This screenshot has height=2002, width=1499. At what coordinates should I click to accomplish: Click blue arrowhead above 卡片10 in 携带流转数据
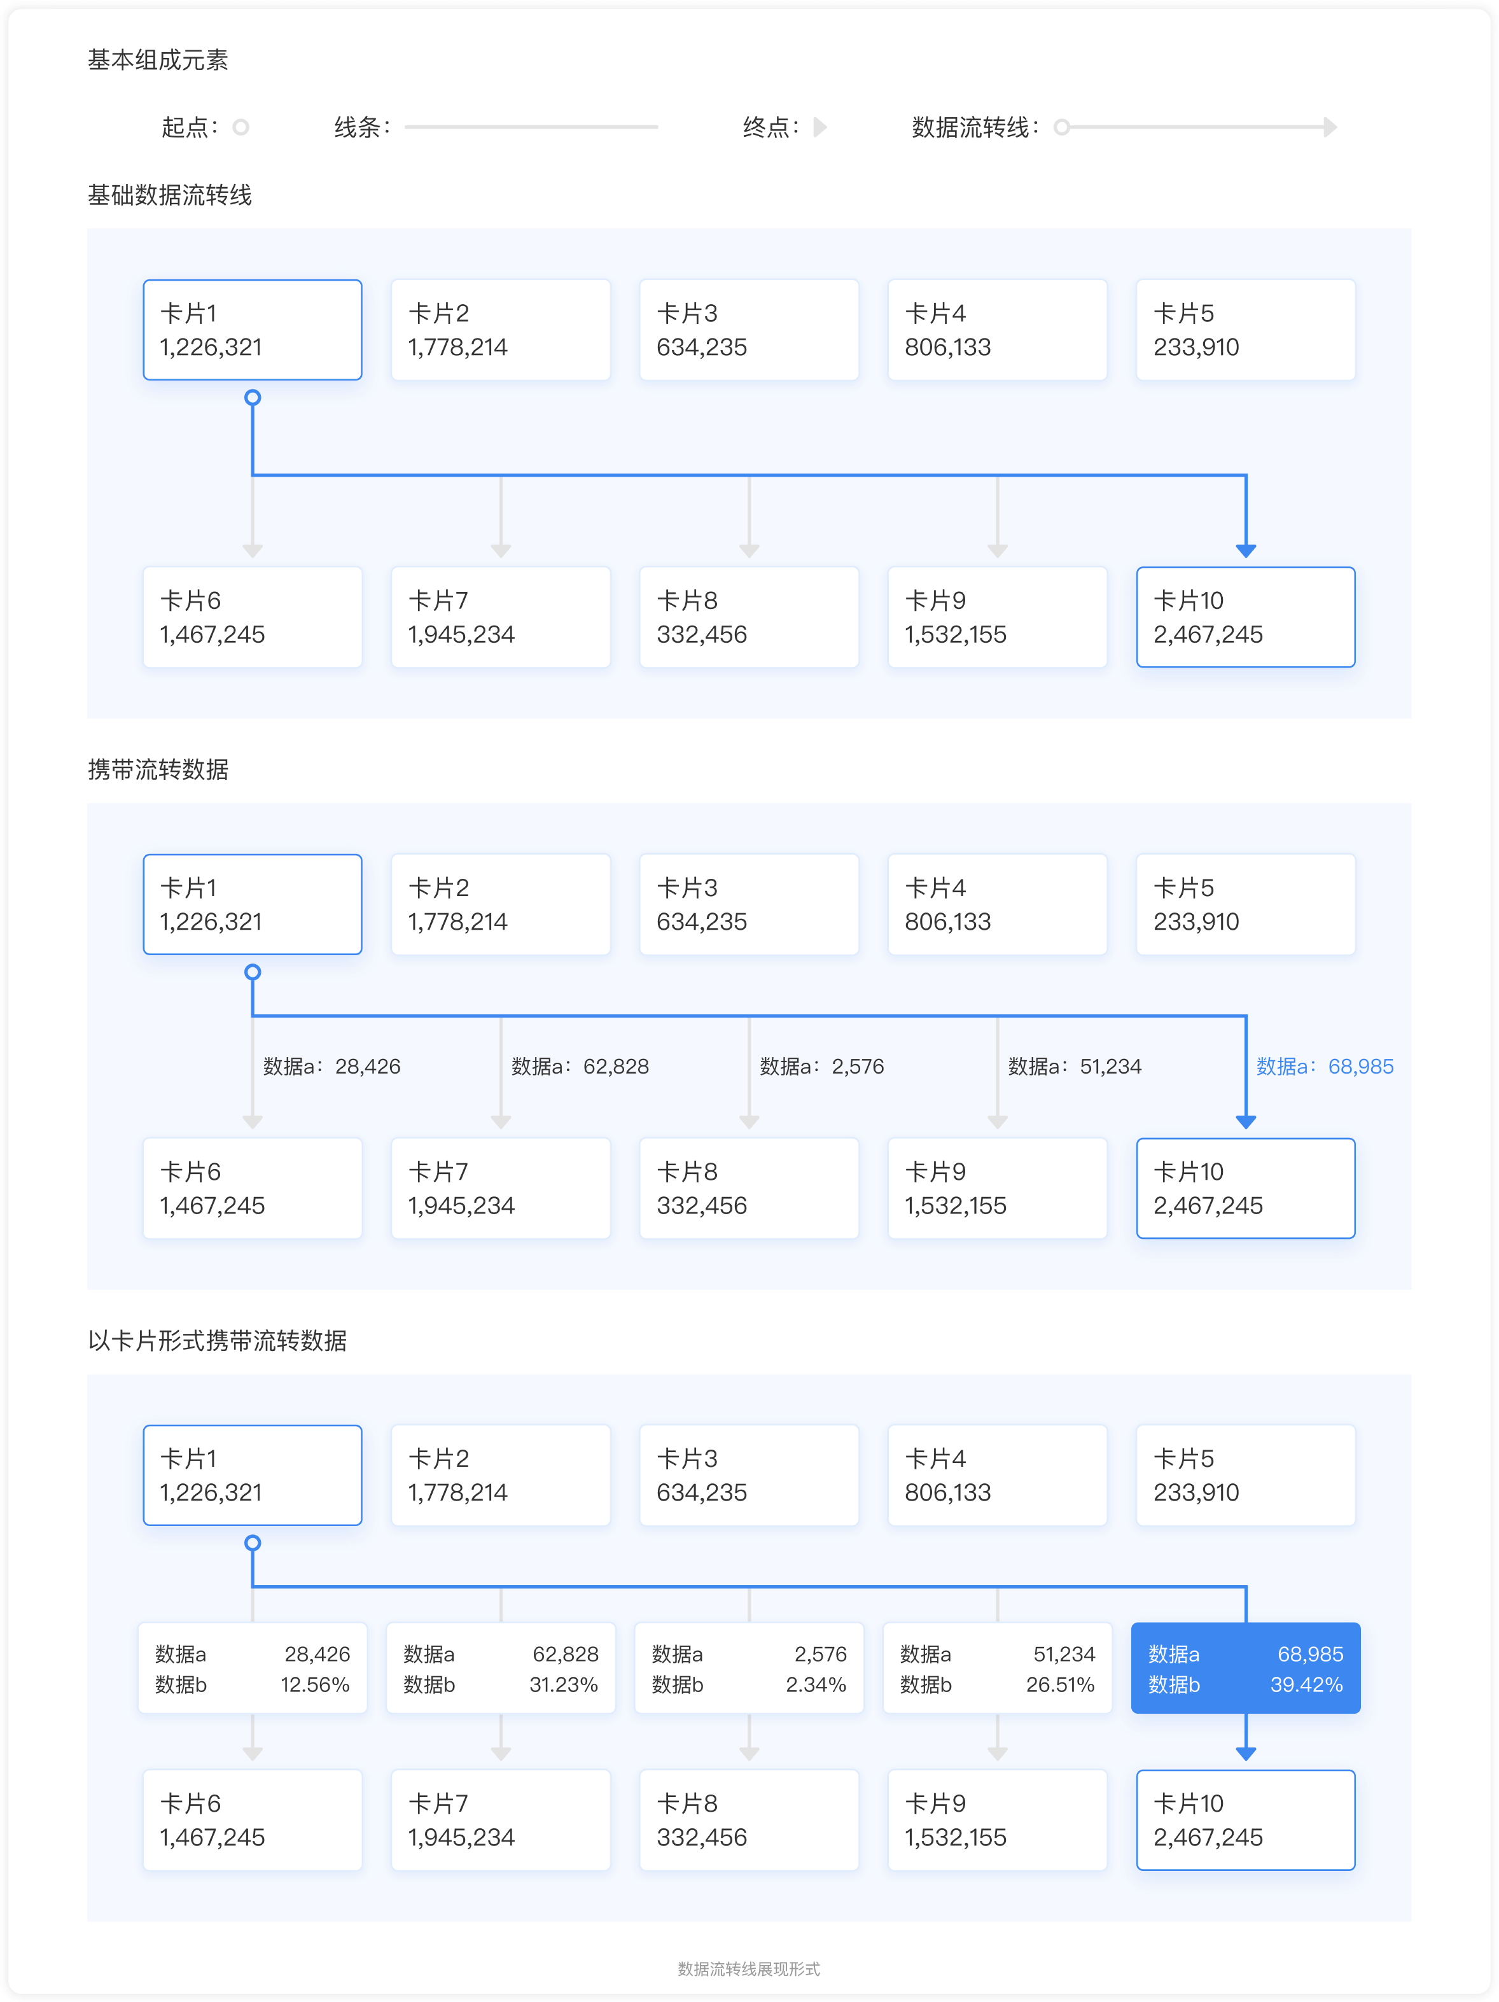click(x=1246, y=1123)
